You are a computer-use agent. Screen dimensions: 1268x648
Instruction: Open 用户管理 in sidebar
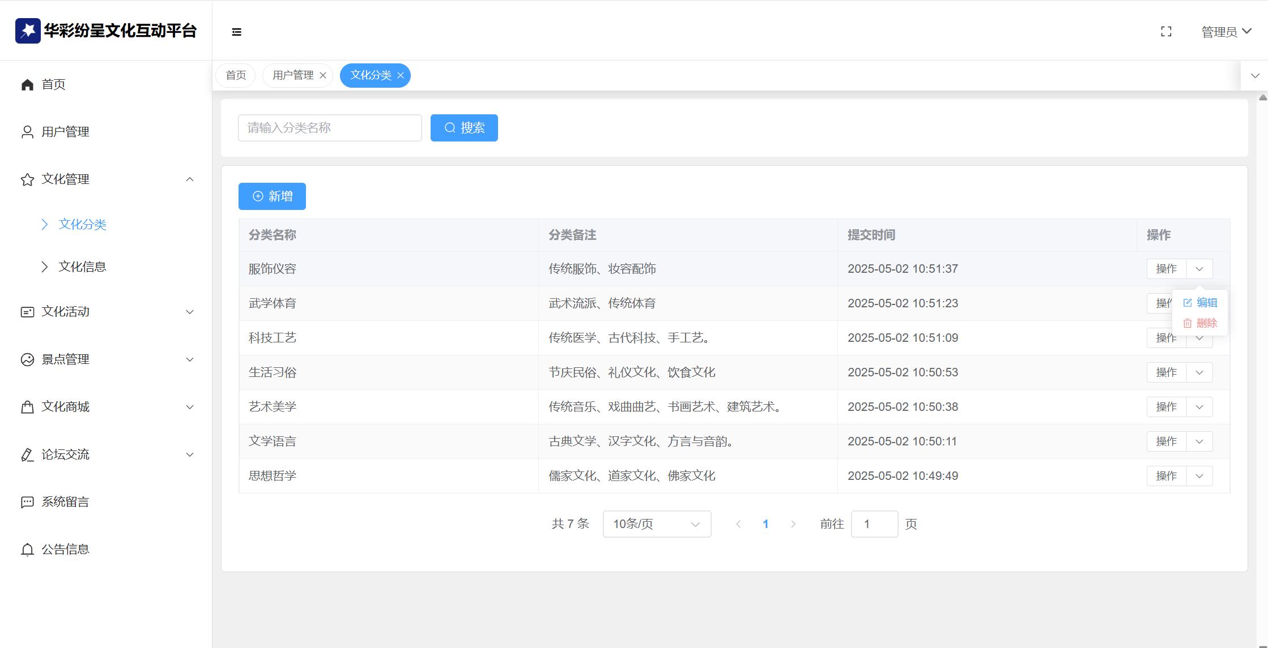(65, 132)
